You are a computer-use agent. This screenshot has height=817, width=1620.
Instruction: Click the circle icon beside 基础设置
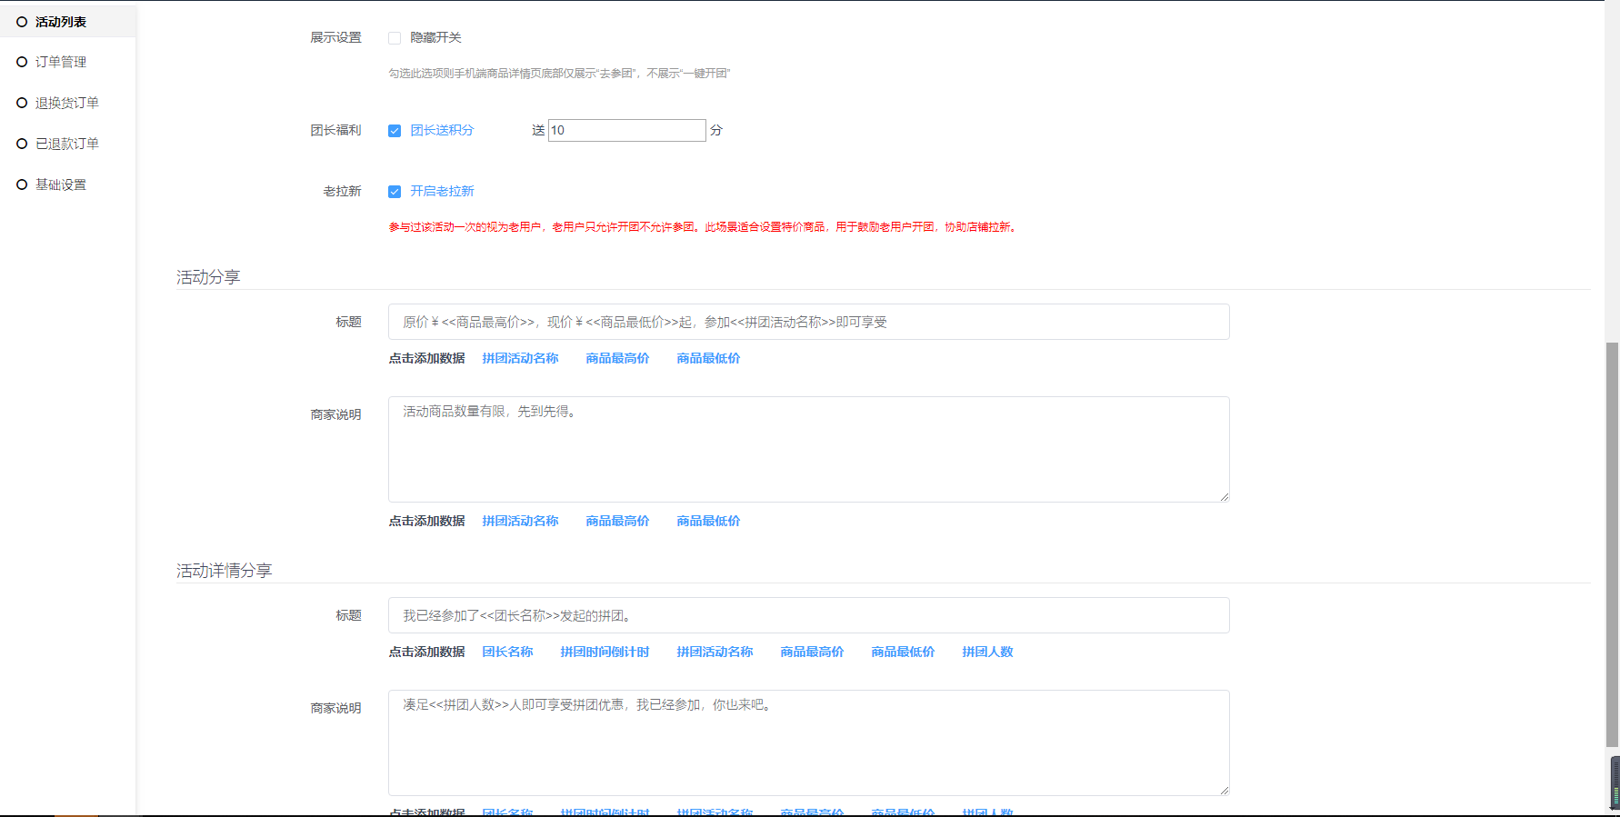coord(22,184)
